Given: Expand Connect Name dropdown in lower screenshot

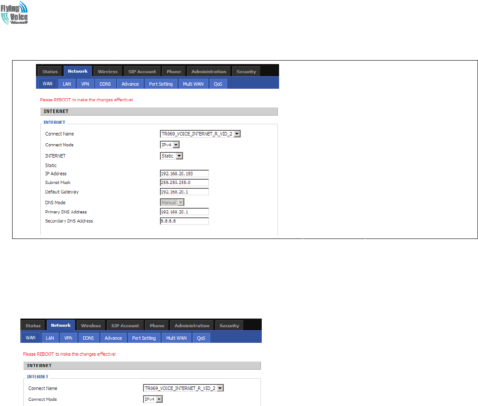Looking at the screenshot, I should (x=183, y=388).
